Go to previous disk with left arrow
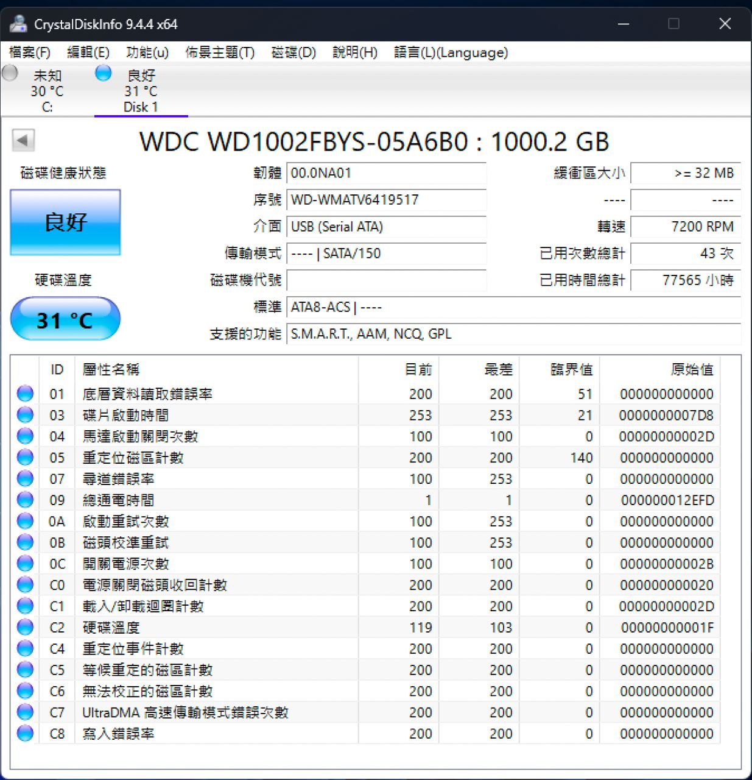752x780 pixels. pos(23,141)
